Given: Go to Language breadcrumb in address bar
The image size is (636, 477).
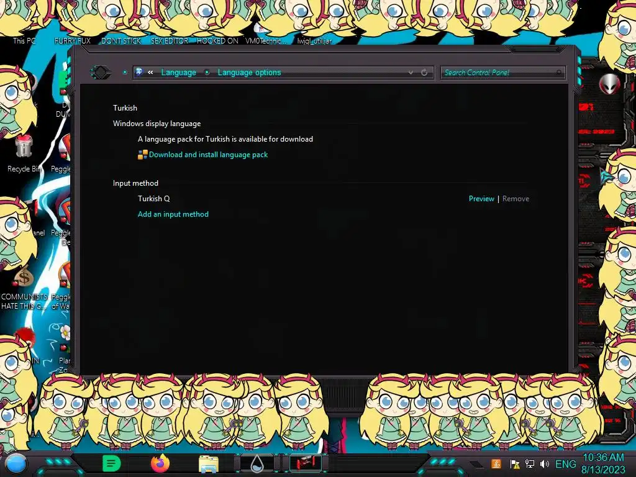Looking at the screenshot, I should [x=178, y=72].
